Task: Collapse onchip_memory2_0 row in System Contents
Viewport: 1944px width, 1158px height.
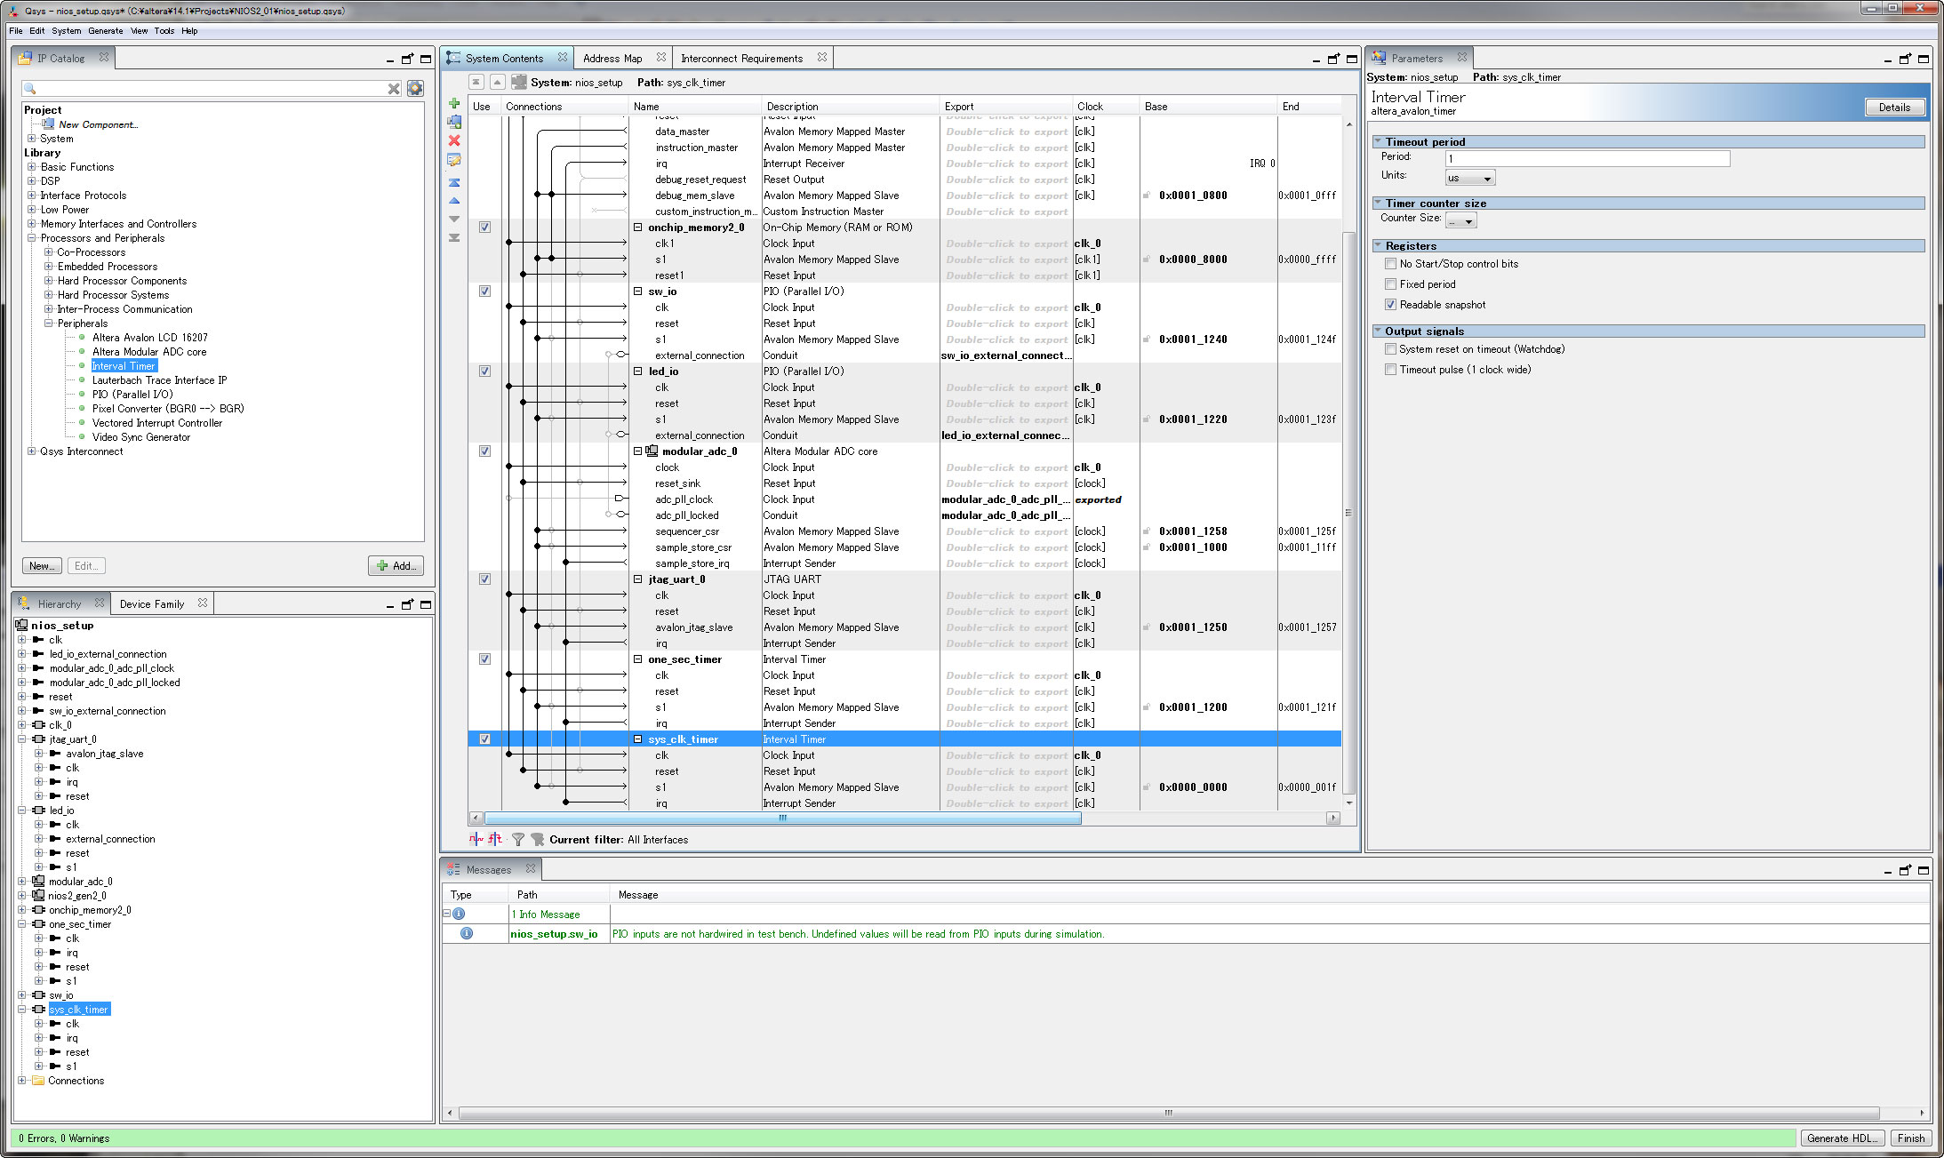Action: 638,228
